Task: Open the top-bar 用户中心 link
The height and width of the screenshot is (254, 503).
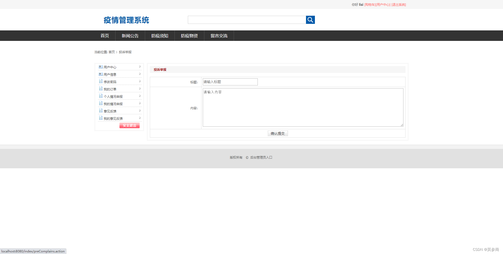Action: (x=383, y=5)
